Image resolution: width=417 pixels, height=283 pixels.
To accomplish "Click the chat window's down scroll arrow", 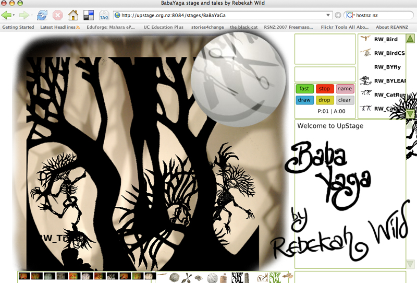I will pos(410,264).
